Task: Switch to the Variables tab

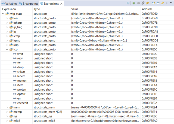Action: (x=9, y=4)
